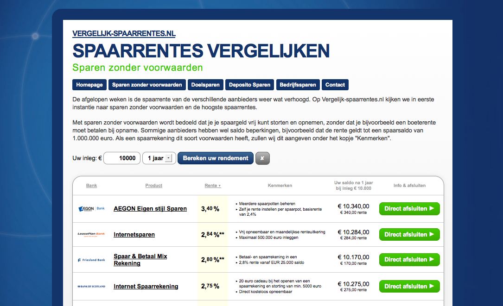
Task: Focus the Uw inleg amount field
Action: (122, 158)
